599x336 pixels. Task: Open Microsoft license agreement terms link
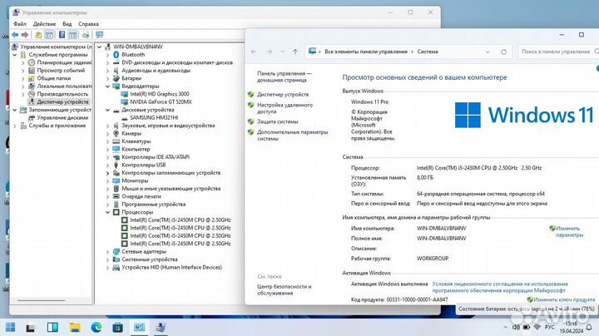[x=500, y=287]
